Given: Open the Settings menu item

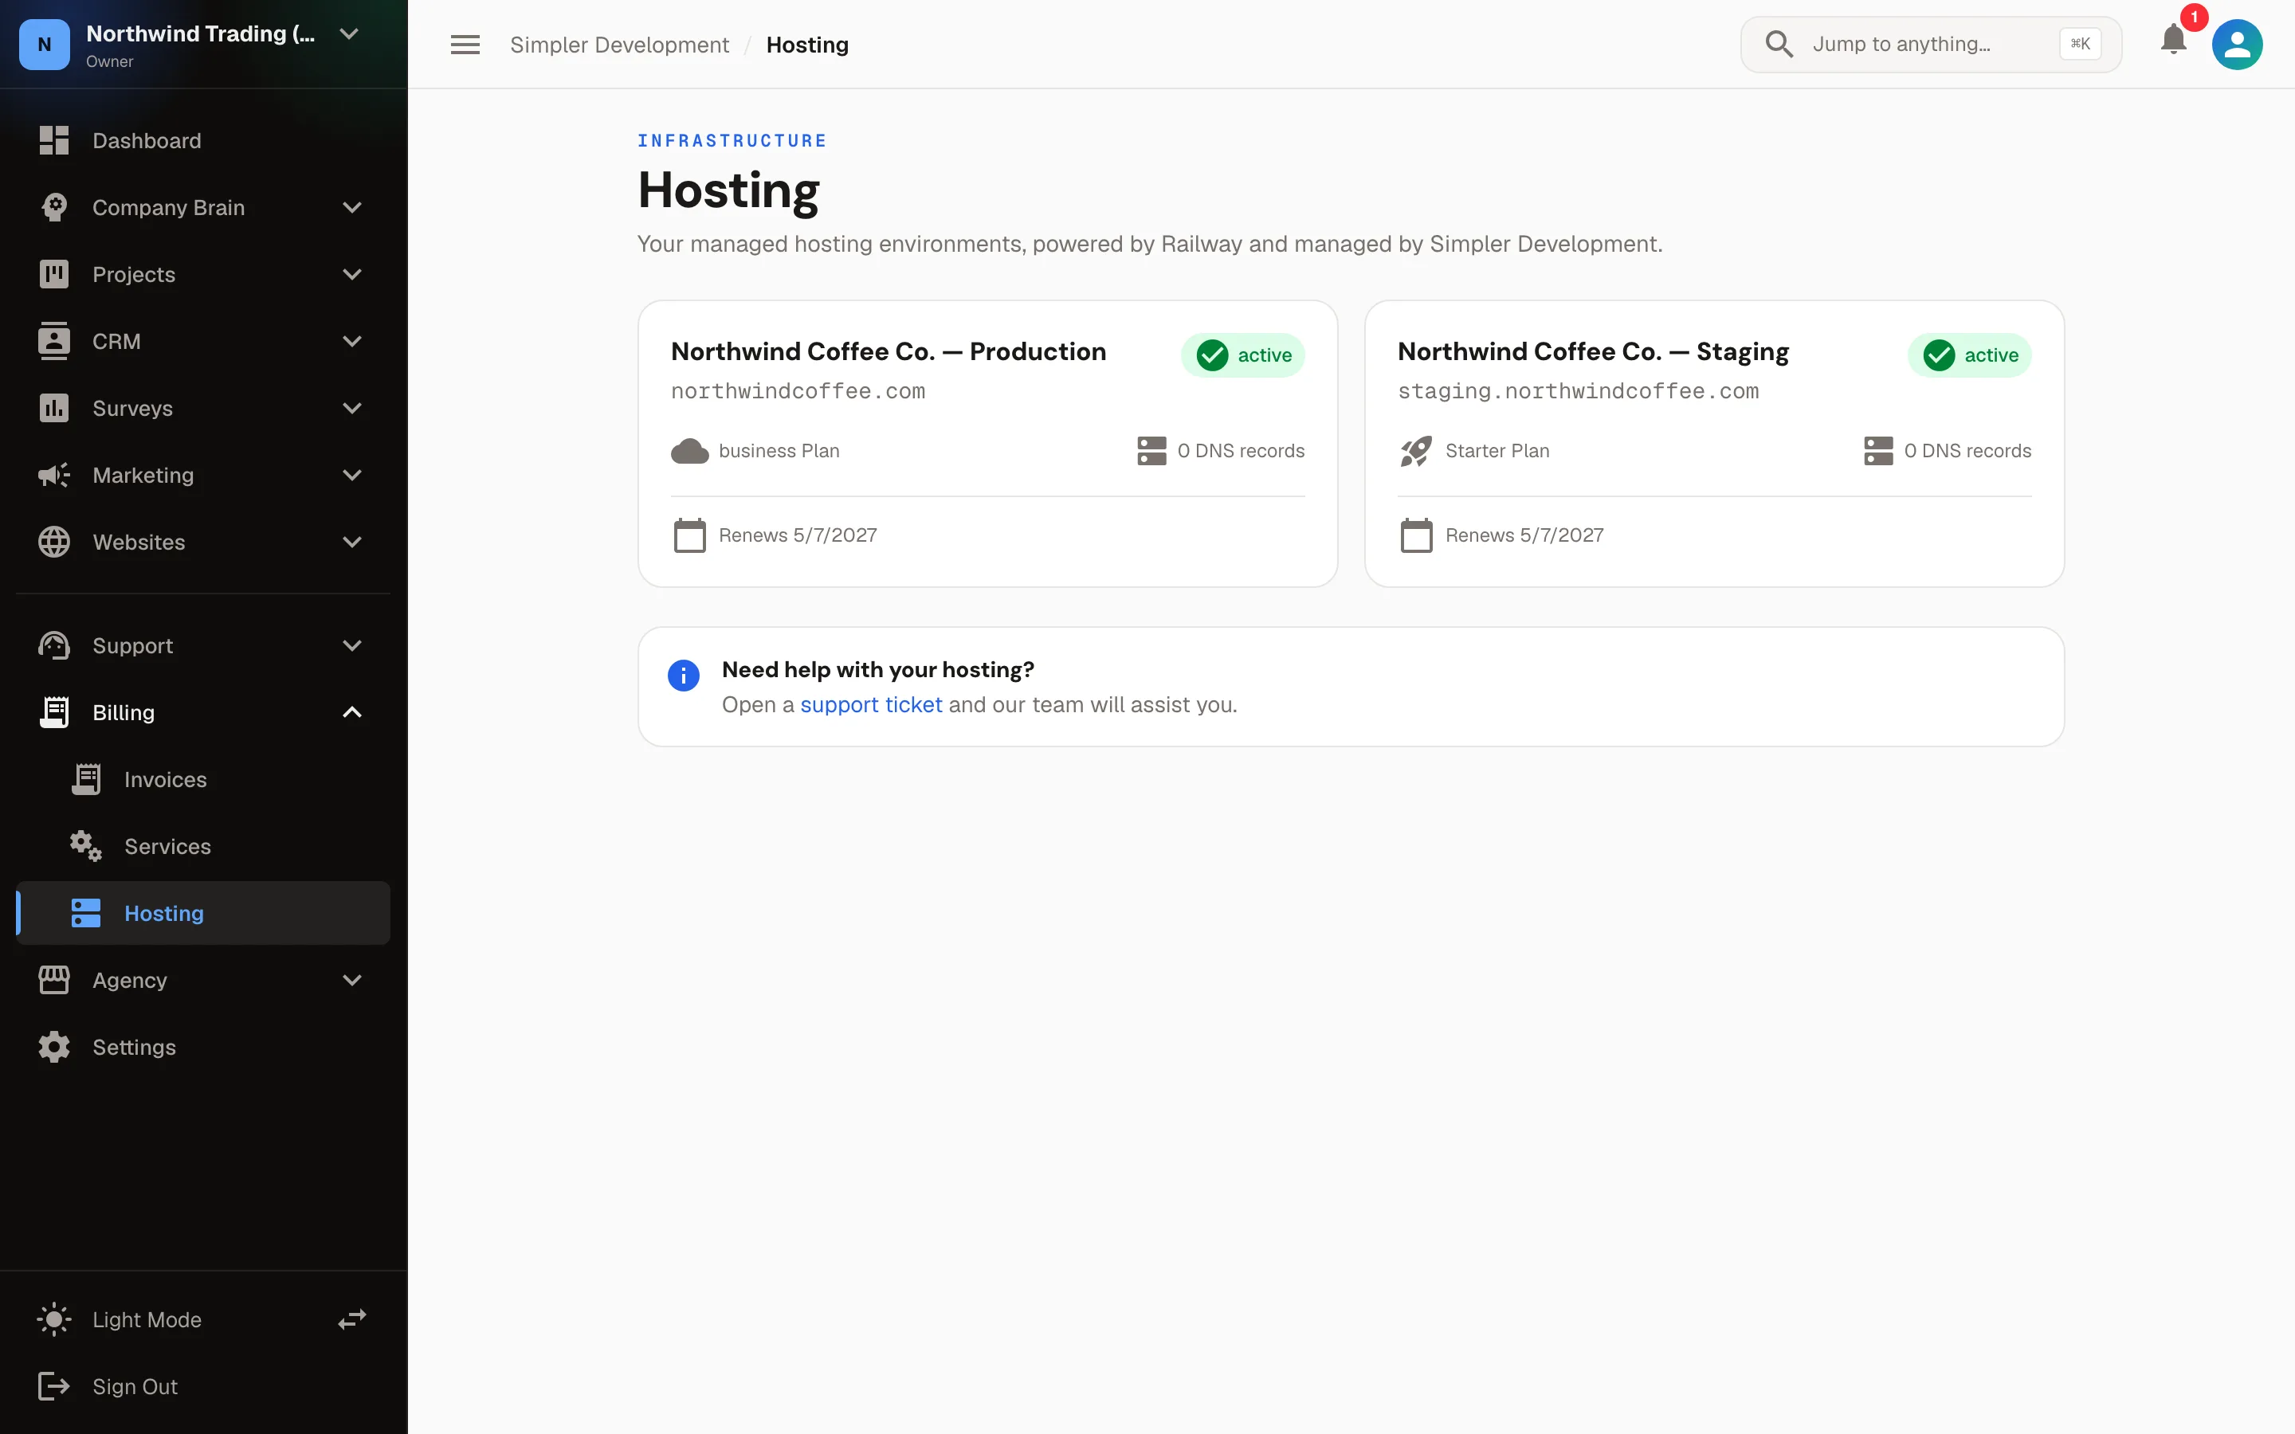Looking at the screenshot, I should [x=203, y=1047].
